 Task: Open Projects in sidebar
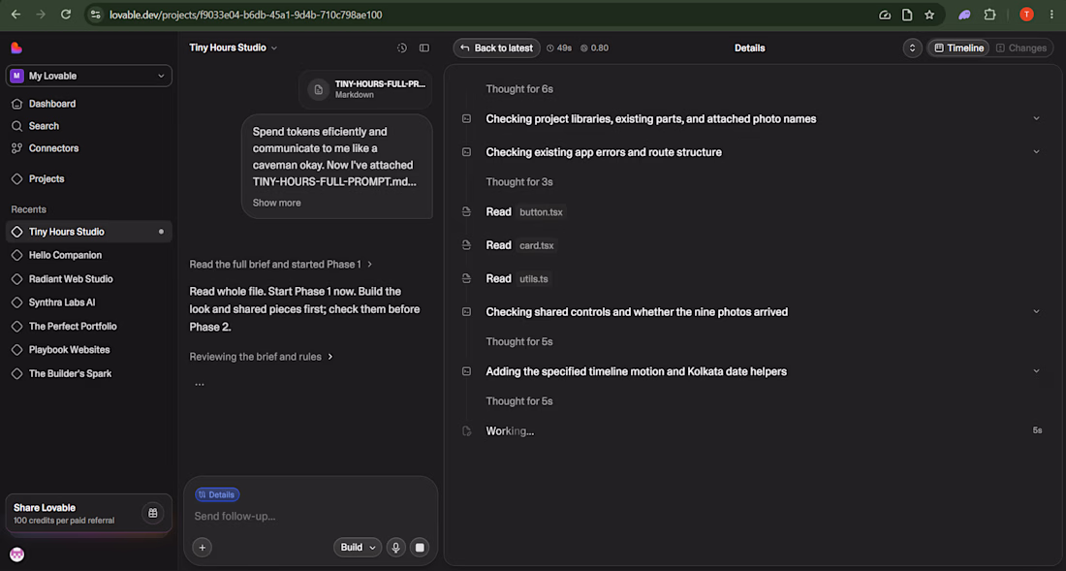click(x=47, y=178)
